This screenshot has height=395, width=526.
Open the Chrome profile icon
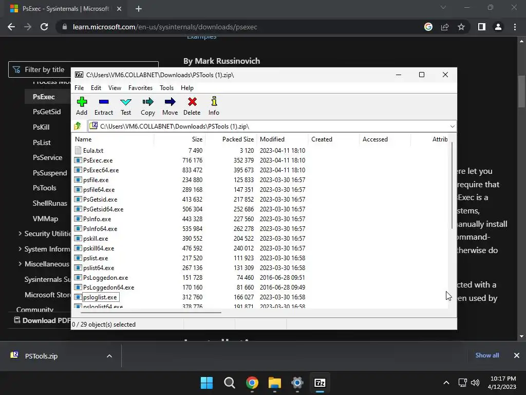pos(498,27)
